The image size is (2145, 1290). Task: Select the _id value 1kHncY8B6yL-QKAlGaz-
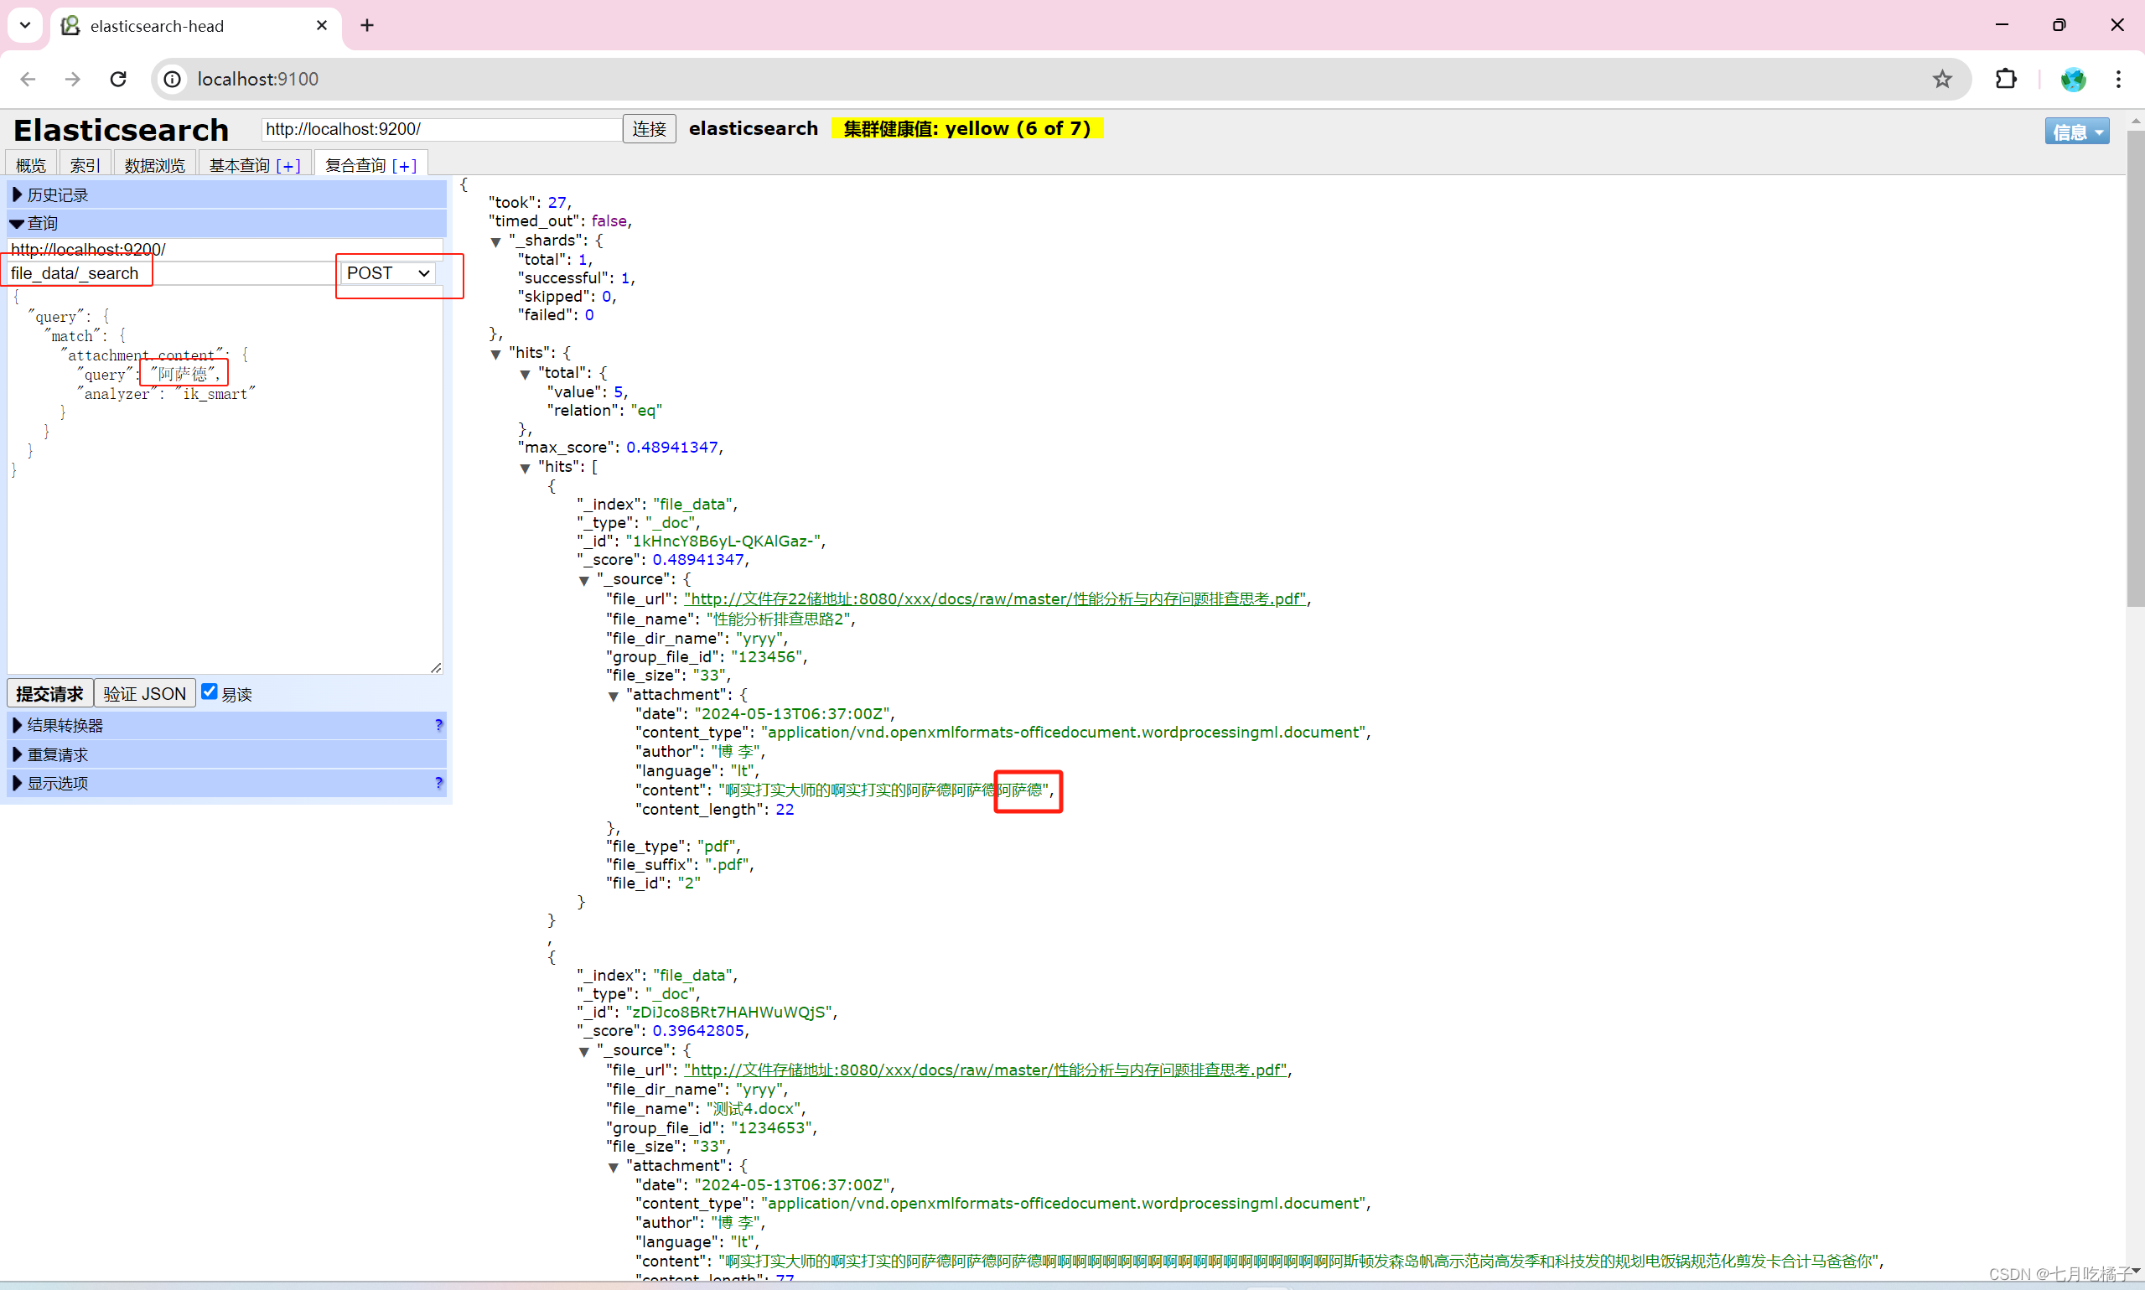point(723,541)
